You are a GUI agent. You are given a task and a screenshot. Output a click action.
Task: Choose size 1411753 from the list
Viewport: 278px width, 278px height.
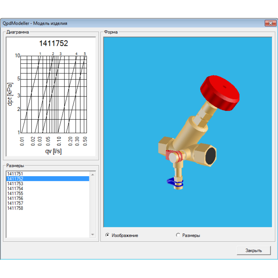tap(15, 183)
